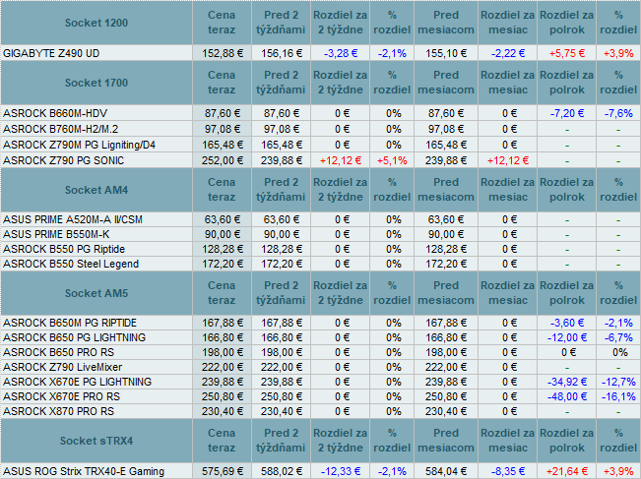Select the ASROCK B760M-H2/M.2 row name
641x479 pixels.
[59, 129]
